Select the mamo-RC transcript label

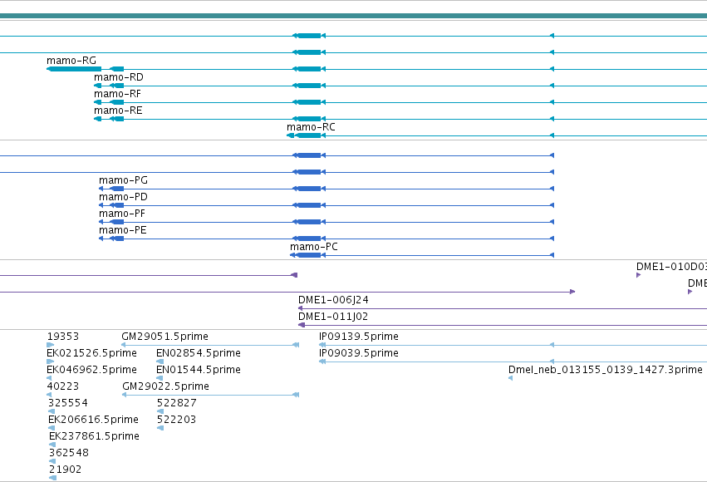click(x=311, y=127)
